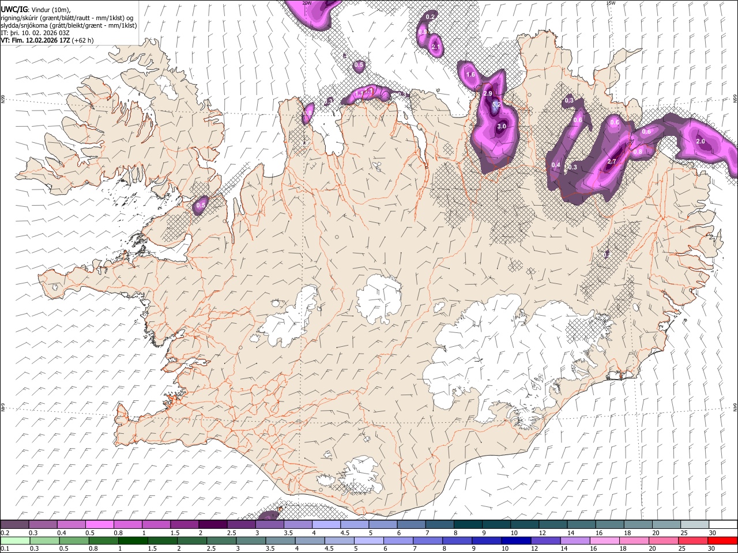
Task: Click the '4.5' label under upper legend
Action: coord(345,533)
